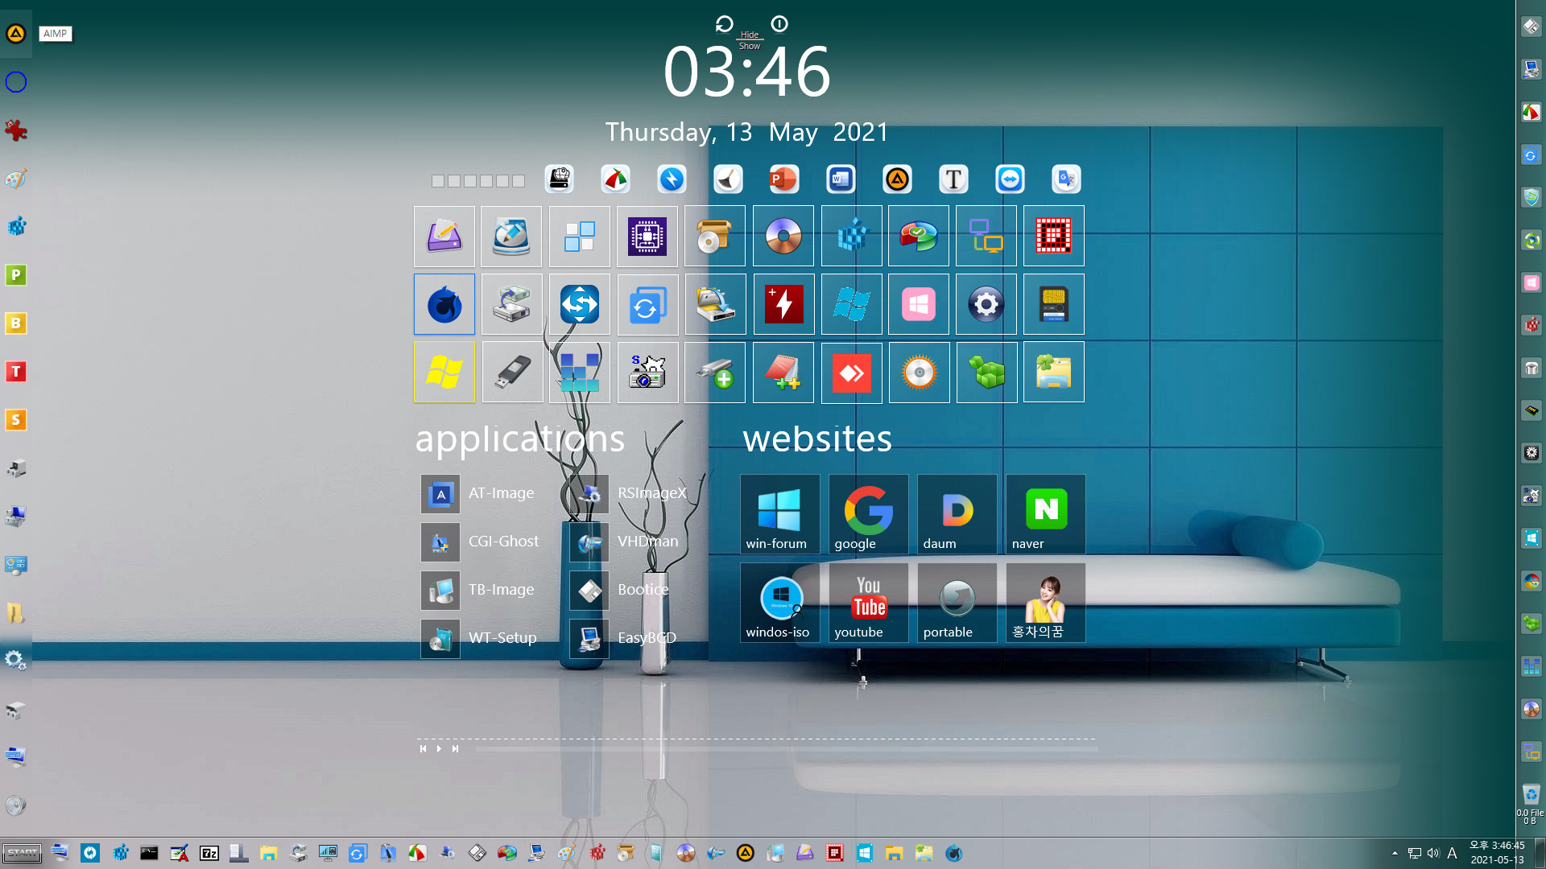Screen dimensions: 1546x869
Task: Open the google website tile
Action: click(868, 514)
